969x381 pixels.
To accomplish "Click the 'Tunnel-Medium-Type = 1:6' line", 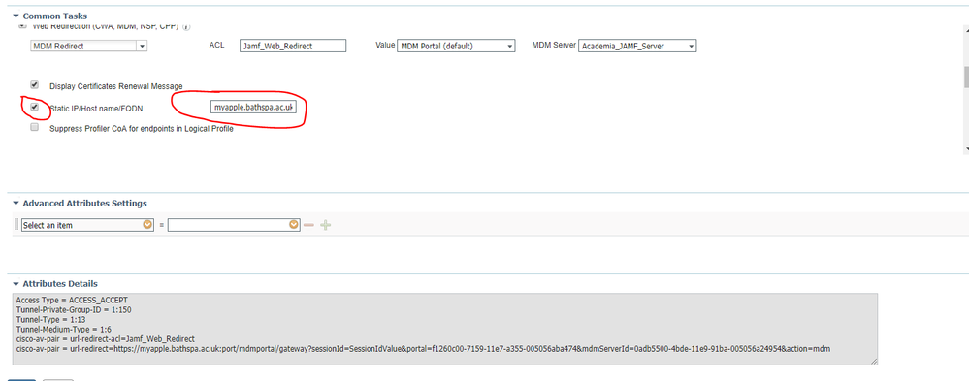I will (64, 330).
